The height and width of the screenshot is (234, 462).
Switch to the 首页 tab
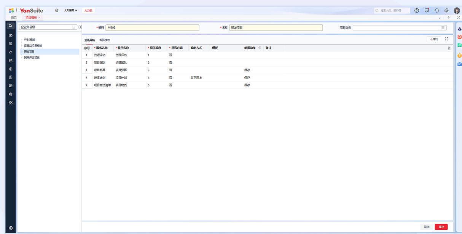[14, 18]
